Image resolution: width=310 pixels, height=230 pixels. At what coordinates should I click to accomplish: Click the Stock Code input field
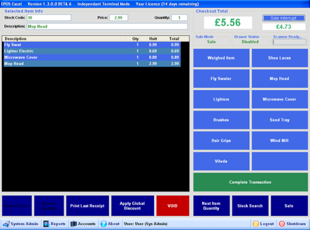click(49, 18)
